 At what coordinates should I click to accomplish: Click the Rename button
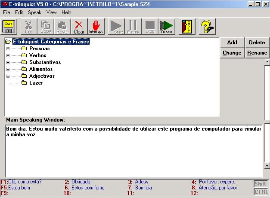[257, 53]
